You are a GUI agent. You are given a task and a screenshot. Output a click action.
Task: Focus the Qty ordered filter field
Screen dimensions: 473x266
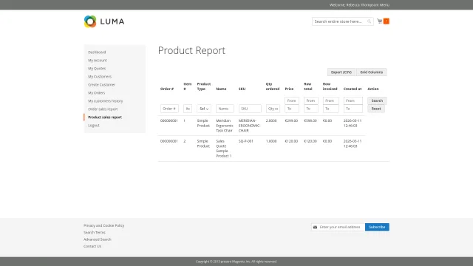tap(273, 109)
